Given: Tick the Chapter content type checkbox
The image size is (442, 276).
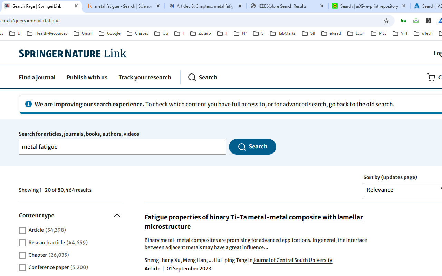Looking at the screenshot, I should pyautogui.click(x=22, y=255).
